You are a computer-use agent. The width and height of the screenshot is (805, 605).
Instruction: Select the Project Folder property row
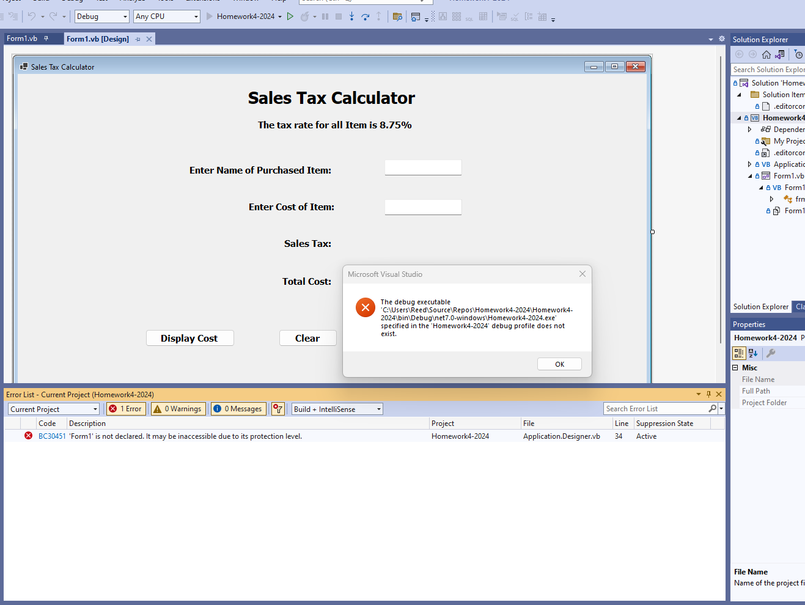coord(768,403)
